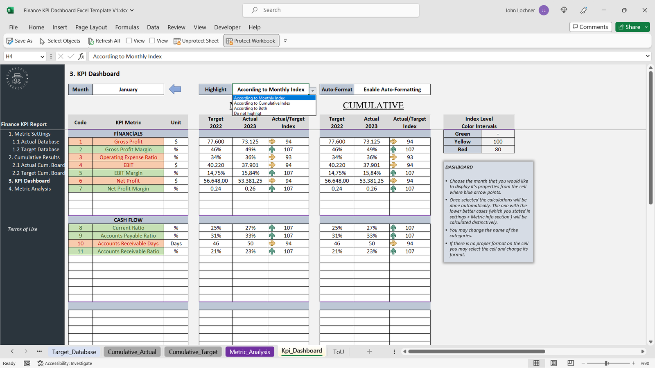Click the insert function fx icon

[x=81, y=56]
